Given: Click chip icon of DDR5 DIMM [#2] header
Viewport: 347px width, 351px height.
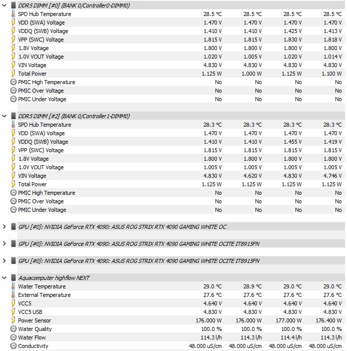Looking at the screenshot, I should pos(13,116).
